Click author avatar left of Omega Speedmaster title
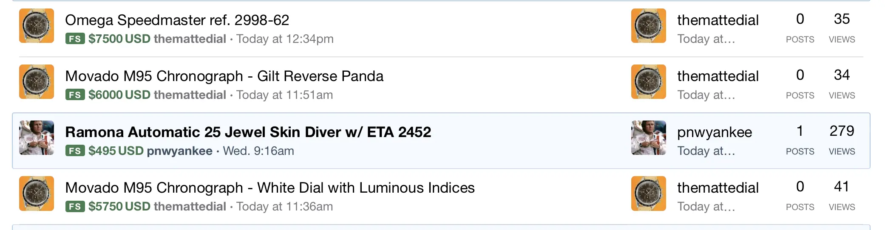 click(x=37, y=26)
